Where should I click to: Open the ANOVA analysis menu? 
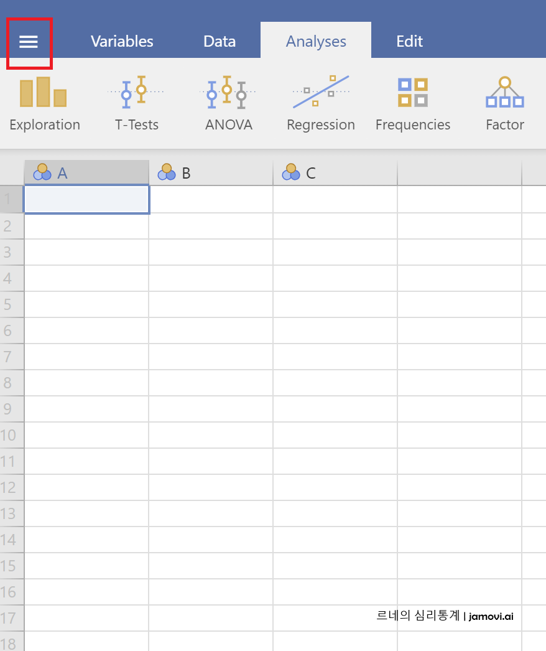click(229, 104)
